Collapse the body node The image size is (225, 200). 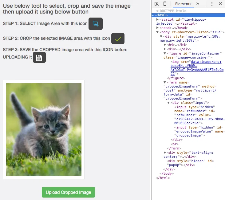(157, 32)
